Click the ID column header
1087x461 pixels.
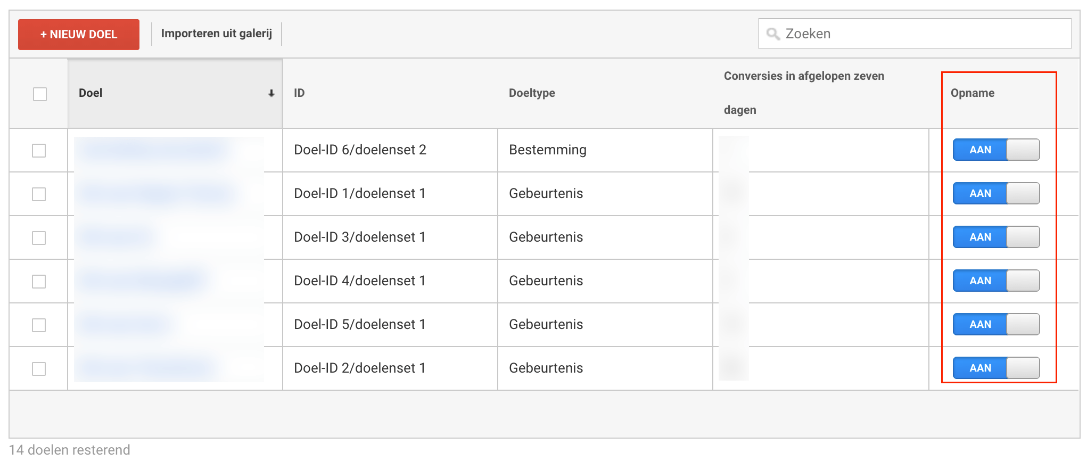(300, 93)
